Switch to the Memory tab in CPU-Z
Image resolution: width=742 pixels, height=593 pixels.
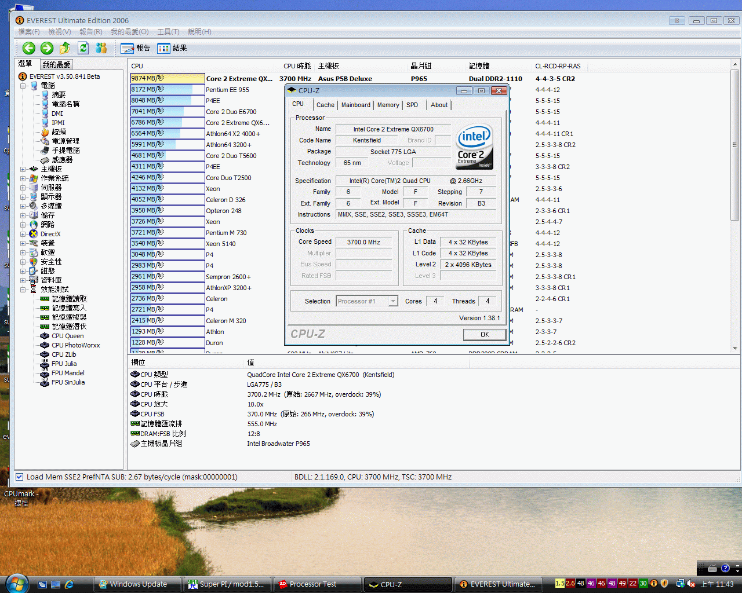388,105
